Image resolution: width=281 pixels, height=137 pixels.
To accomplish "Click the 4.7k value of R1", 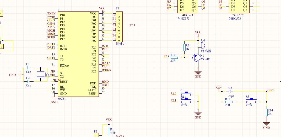I will click(113, 133).
